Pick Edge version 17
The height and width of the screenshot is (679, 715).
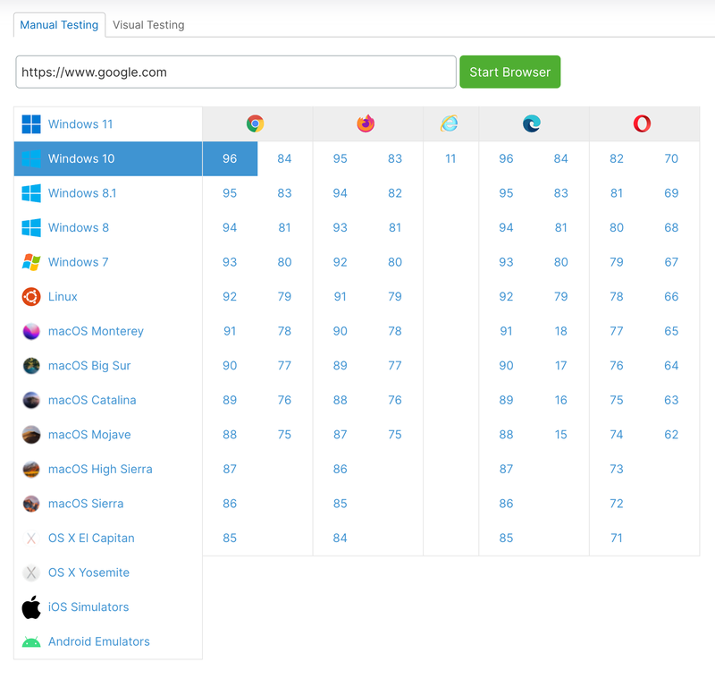point(561,366)
